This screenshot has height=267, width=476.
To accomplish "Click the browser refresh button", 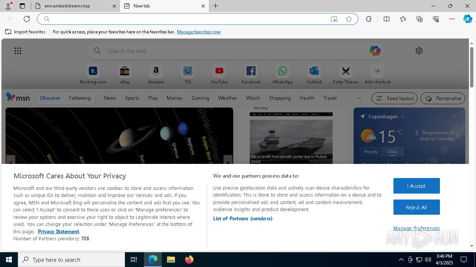I will [x=27, y=19].
